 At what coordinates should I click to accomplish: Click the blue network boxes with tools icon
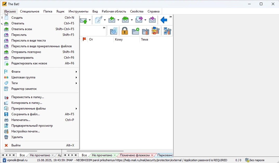167,31
